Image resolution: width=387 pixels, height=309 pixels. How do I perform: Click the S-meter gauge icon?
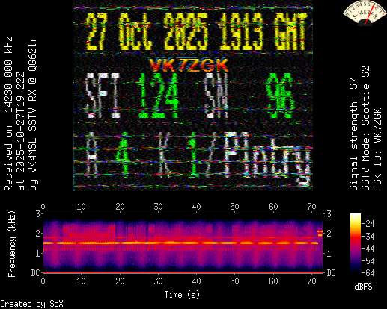pos(365,13)
